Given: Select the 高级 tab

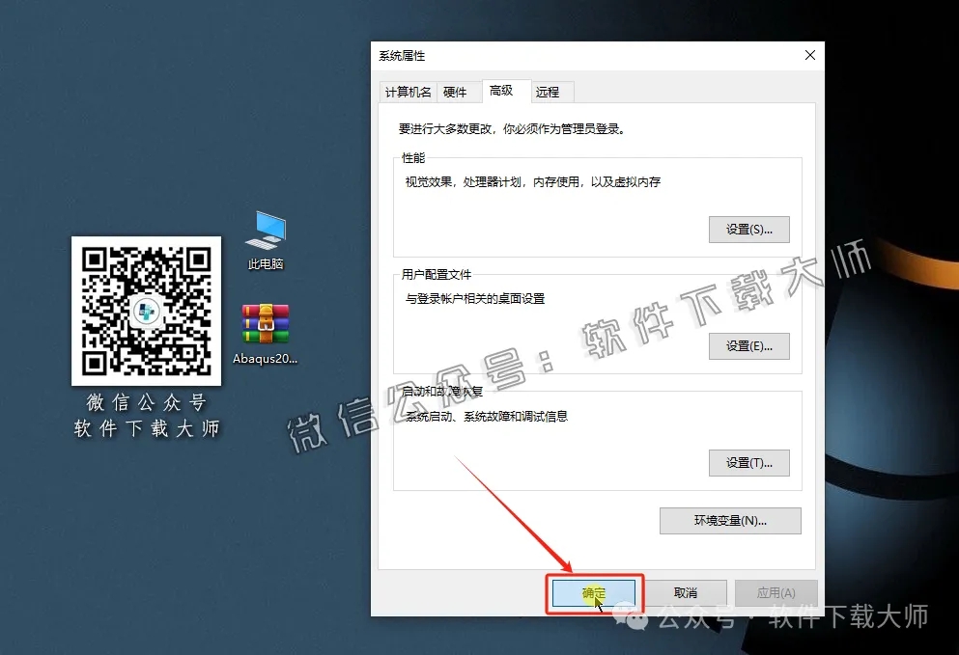Looking at the screenshot, I should (x=503, y=91).
